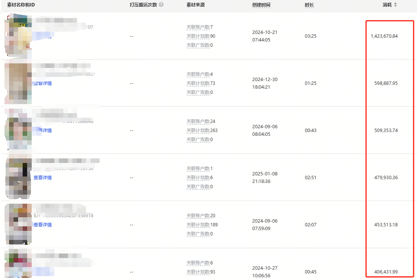Open 查看详情 for the 453,513.18 row
The image size is (417, 278).
pyautogui.click(x=42, y=225)
